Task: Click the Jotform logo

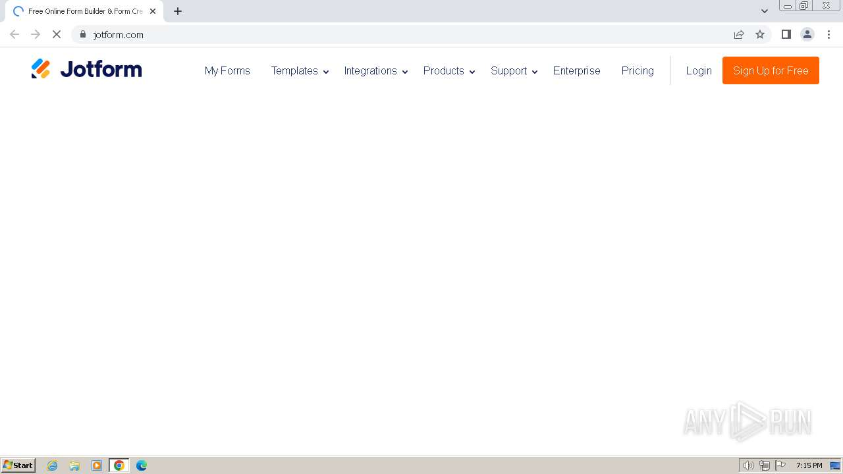Action: point(86,69)
